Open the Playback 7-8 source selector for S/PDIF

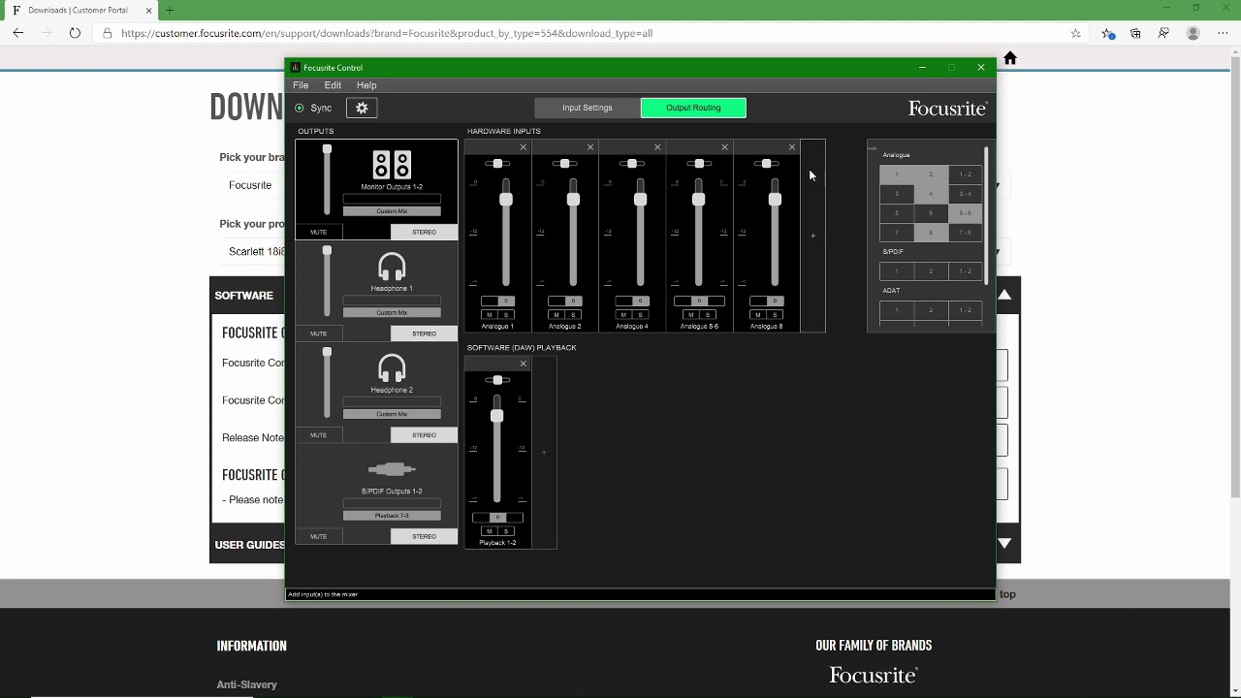click(x=392, y=516)
